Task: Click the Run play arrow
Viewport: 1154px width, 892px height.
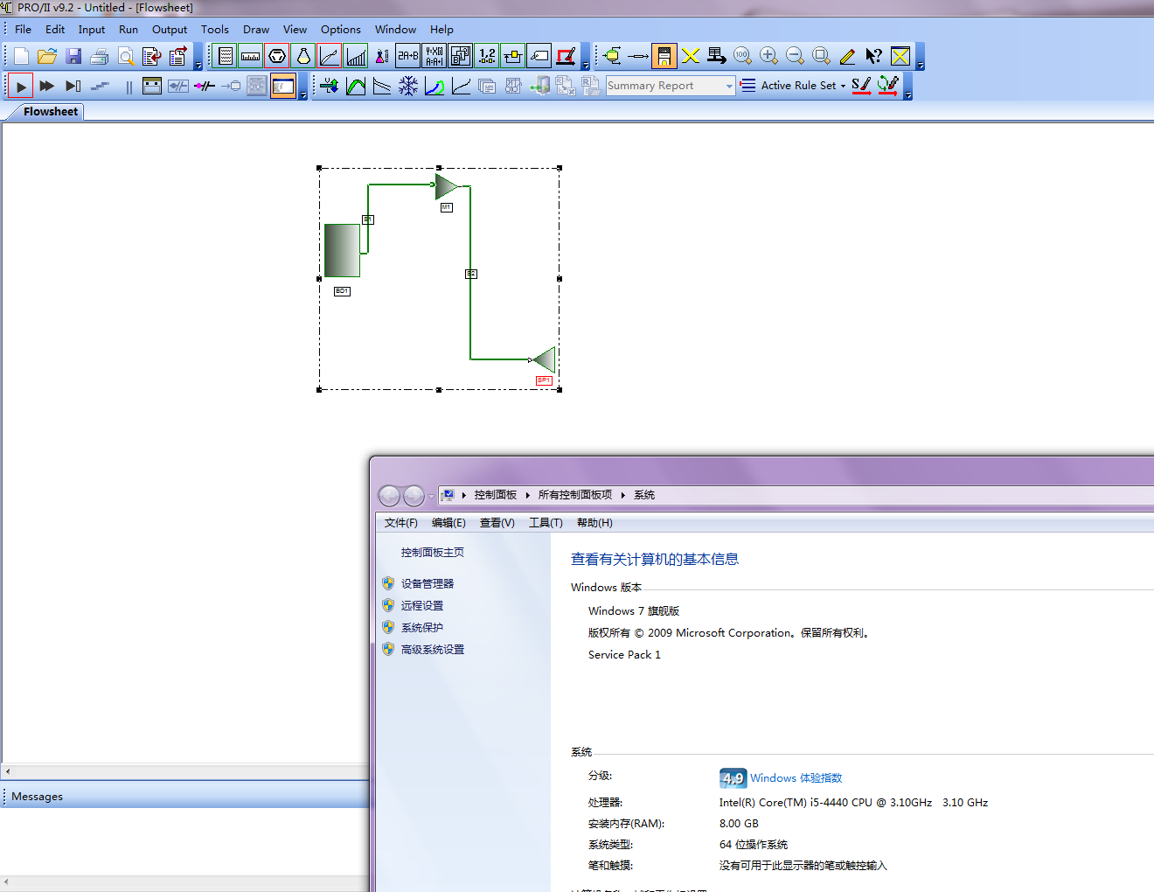Action: (x=21, y=86)
